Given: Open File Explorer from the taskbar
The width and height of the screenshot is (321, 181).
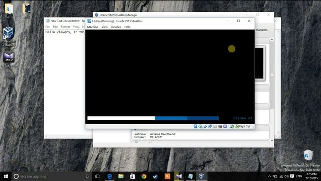Looking at the screenshot, I should [x=121, y=176].
